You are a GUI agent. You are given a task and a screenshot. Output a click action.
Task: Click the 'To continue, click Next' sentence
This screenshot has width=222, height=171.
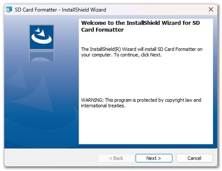pos(138,55)
